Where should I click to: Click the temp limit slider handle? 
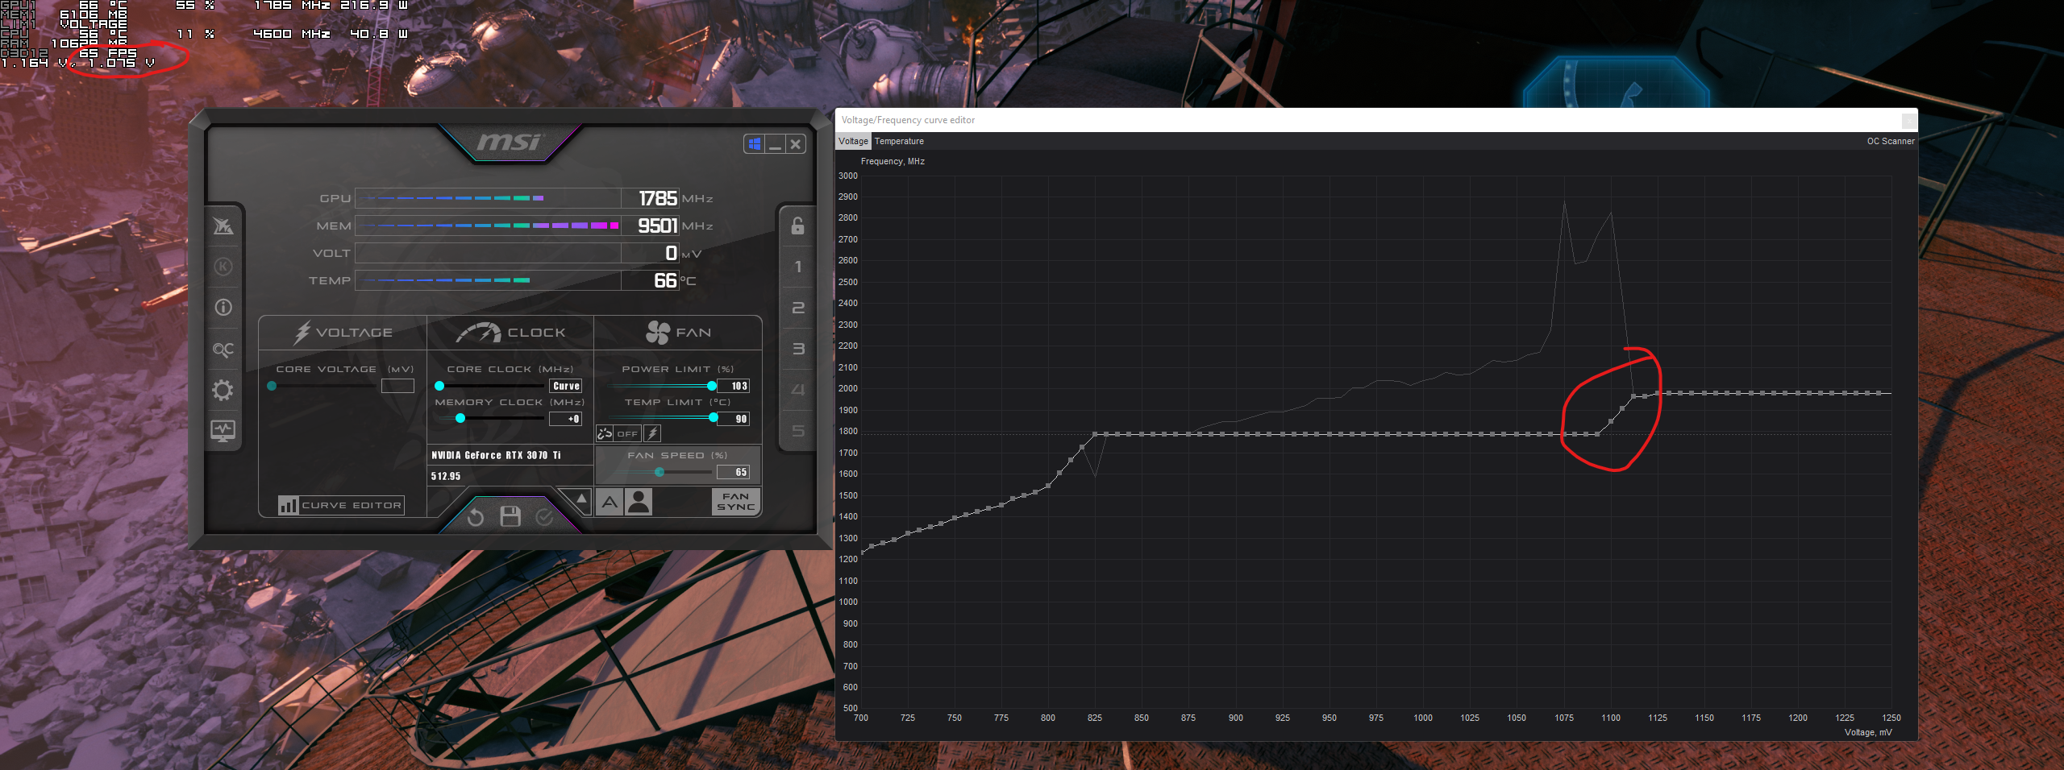coord(714,417)
